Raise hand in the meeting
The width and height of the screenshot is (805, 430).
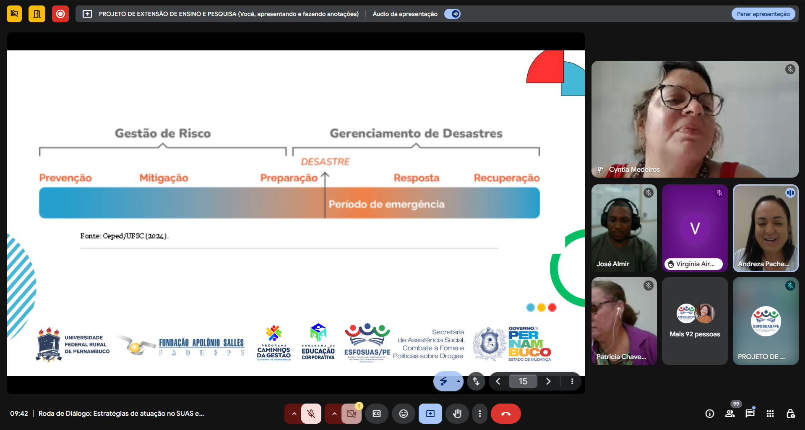coord(457,414)
